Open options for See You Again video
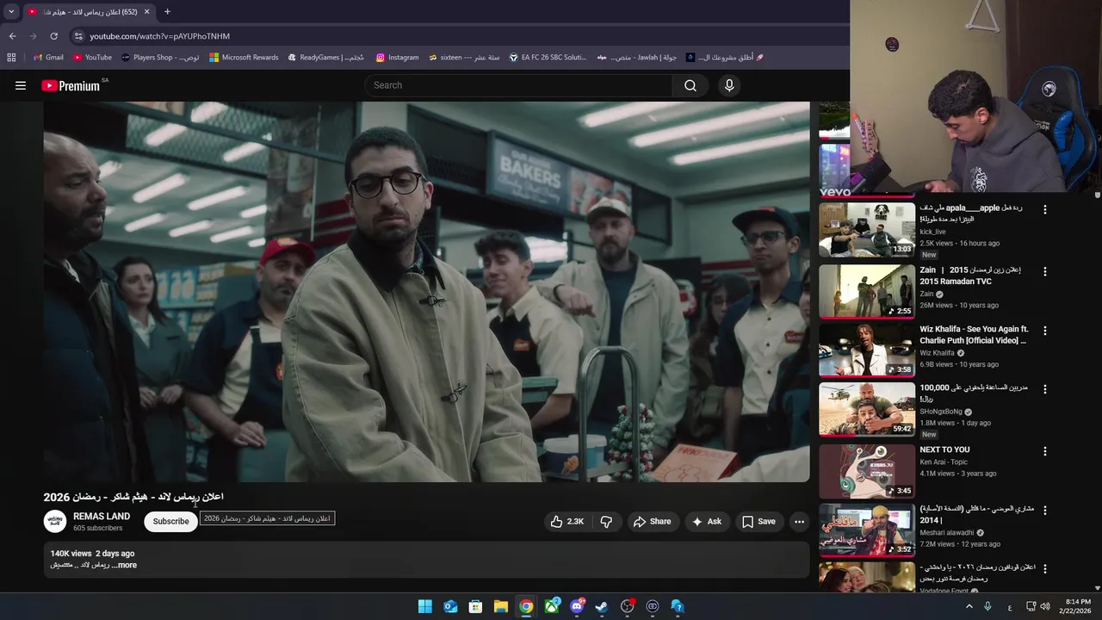Viewport: 1102px width, 620px height. 1045,331
